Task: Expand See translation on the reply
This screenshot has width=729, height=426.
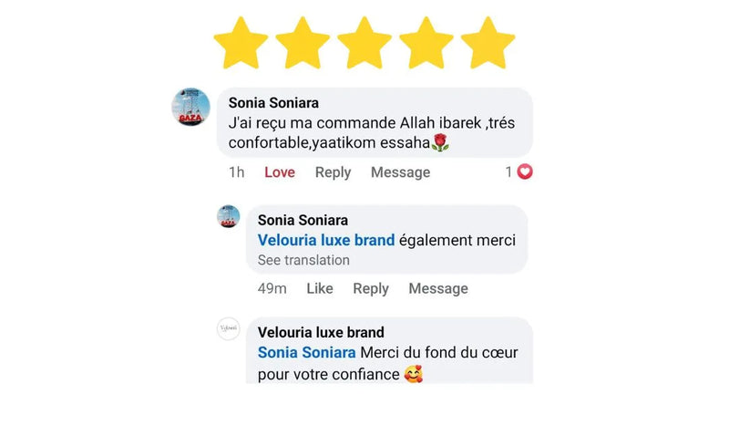Action: (x=303, y=260)
